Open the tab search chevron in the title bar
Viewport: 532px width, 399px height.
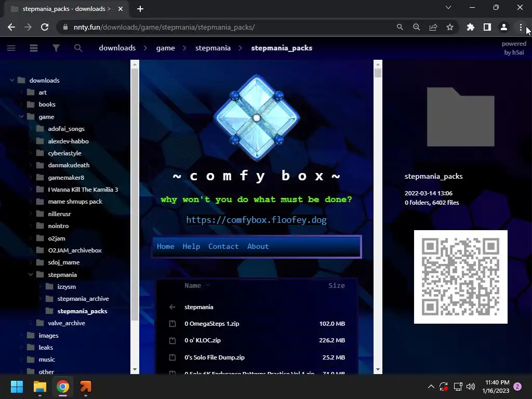448,7
